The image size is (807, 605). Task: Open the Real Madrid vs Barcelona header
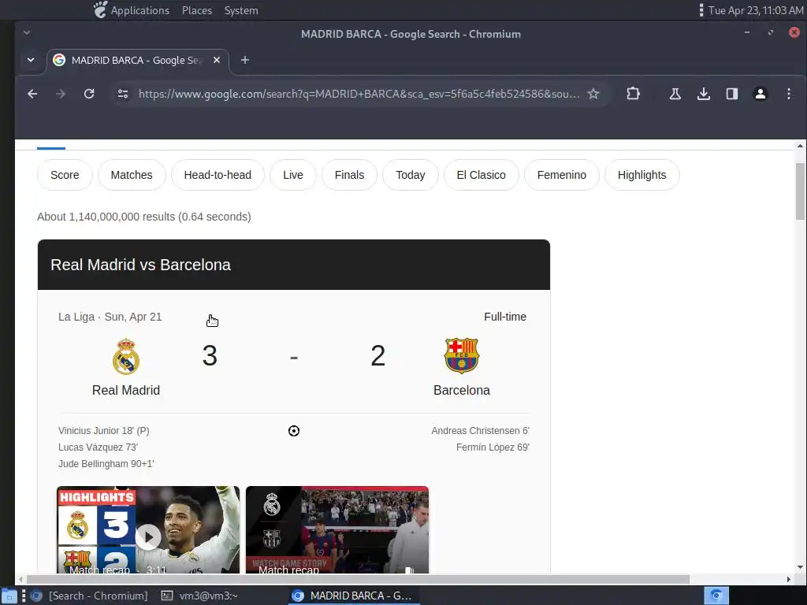[x=294, y=265]
